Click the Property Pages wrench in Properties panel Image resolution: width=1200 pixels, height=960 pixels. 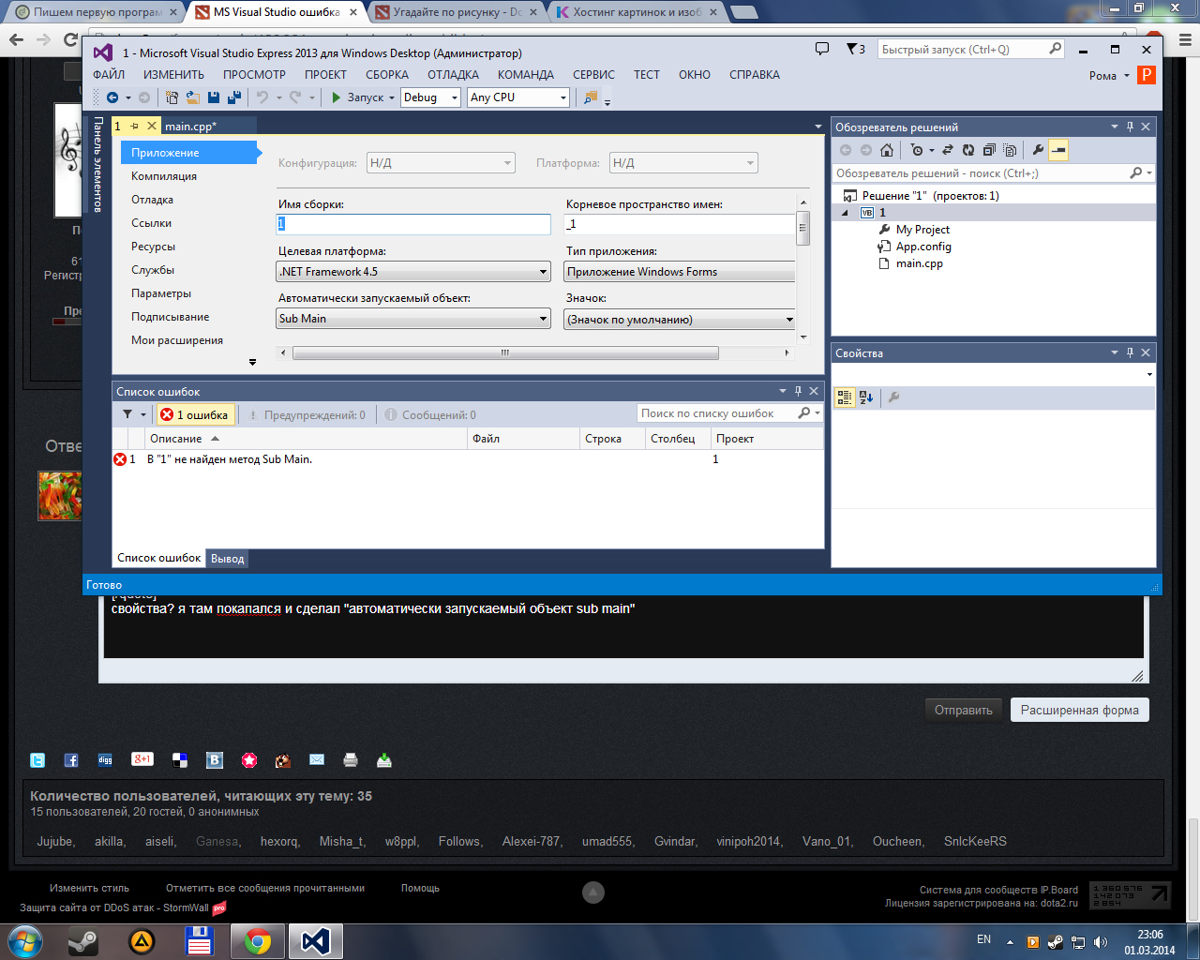(894, 397)
